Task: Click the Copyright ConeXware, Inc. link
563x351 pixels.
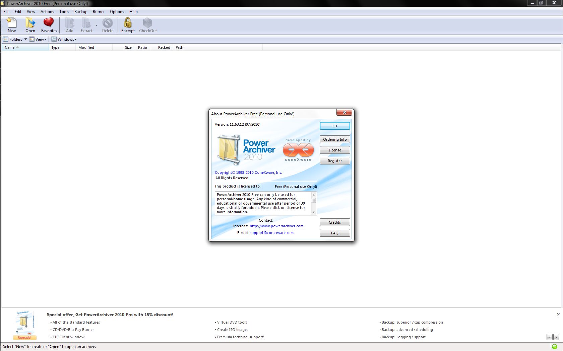Action: click(248, 172)
